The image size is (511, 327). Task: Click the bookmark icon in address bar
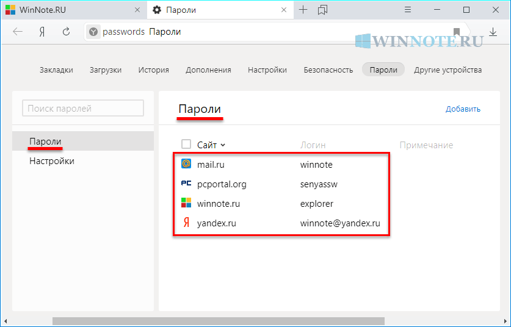click(456, 32)
